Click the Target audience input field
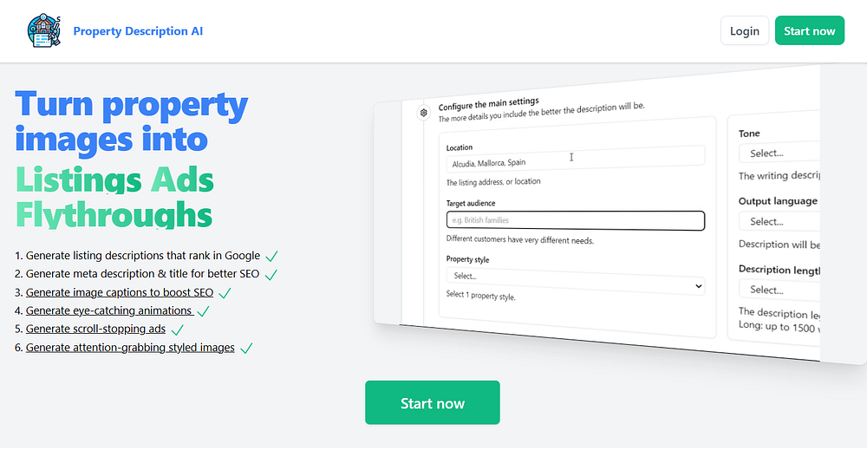 click(x=575, y=220)
